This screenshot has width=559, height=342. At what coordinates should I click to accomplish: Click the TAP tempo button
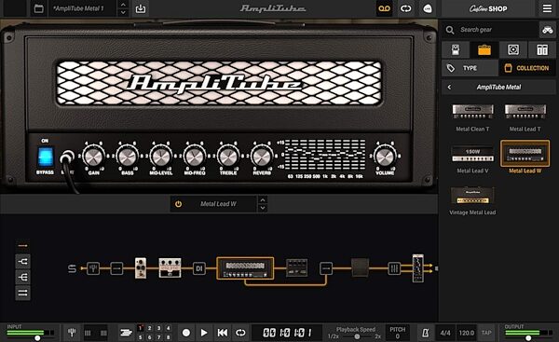pos(486,333)
